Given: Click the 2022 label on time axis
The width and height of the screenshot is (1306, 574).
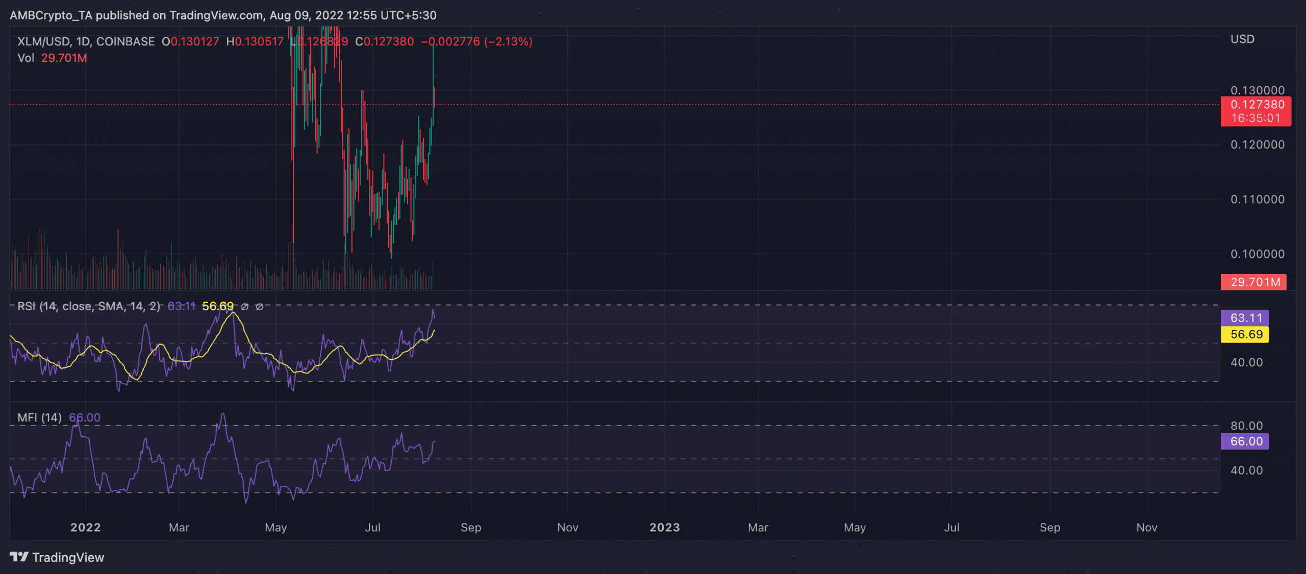Looking at the screenshot, I should coord(85,527).
